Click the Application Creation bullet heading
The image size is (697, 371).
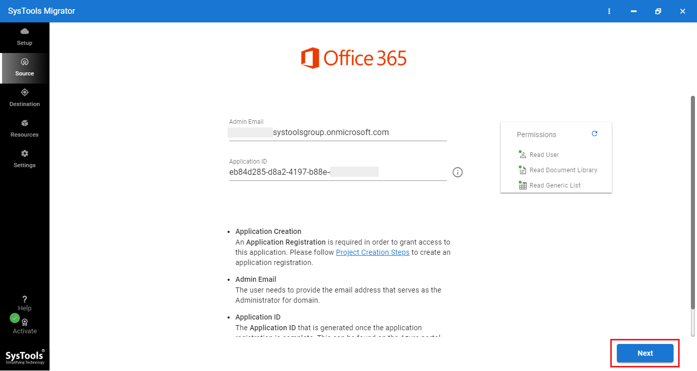pyautogui.click(x=268, y=231)
